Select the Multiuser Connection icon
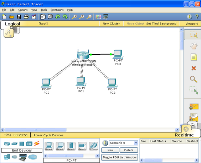This screenshot has height=163, width=201. click(x=32, y=157)
